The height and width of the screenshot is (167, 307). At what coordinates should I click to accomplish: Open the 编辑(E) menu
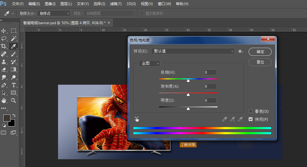coord(34,4)
